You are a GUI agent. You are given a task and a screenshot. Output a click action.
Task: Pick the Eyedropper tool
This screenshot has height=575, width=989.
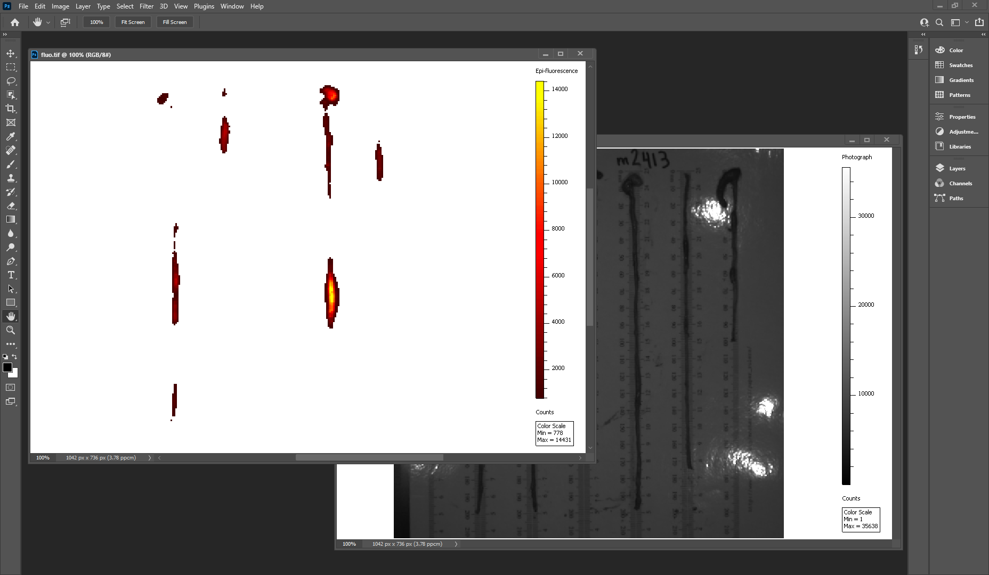click(11, 136)
